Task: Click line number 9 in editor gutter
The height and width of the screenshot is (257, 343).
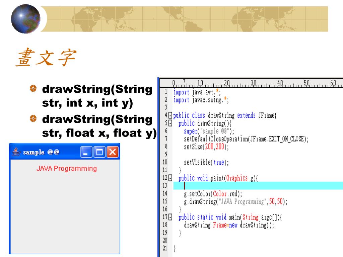Action: pos(166,154)
